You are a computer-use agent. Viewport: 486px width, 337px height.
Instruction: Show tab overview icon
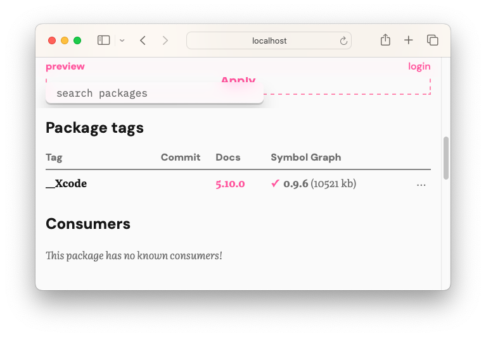(432, 40)
